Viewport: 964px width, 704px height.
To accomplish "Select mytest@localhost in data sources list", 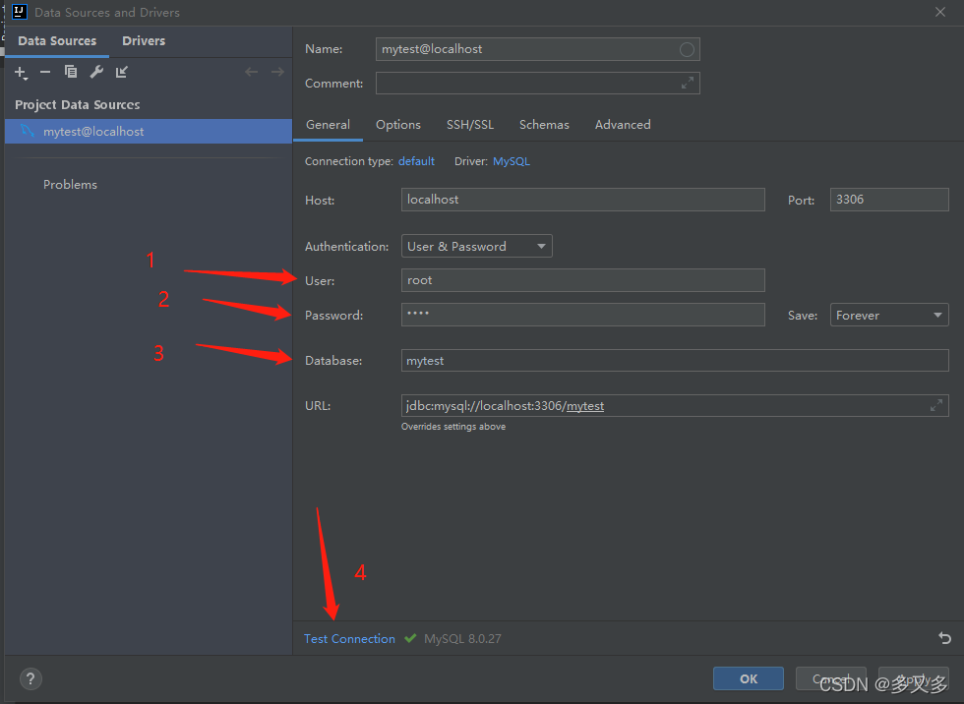I will click(x=149, y=132).
